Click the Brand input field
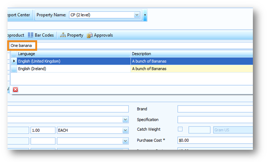Viewport: 268px width, 162px height. coord(215,109)
